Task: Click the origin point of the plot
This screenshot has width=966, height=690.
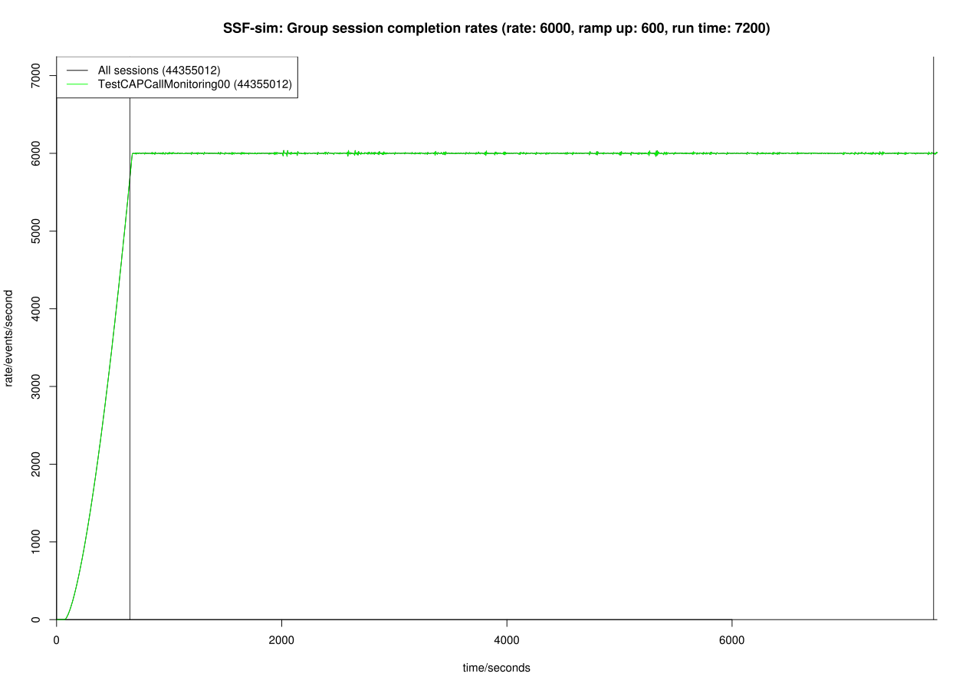Action: (x=56, y=619)
